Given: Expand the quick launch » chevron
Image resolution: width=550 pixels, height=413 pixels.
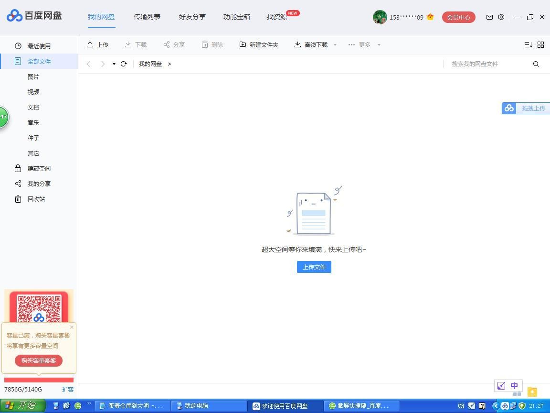Looking at the screenshot, I should tap(89, 403).
